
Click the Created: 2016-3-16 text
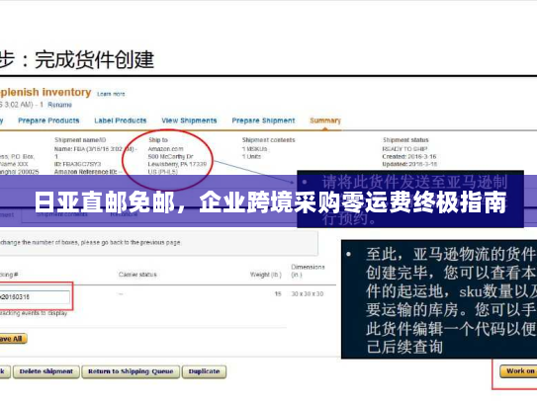point(409,156)
